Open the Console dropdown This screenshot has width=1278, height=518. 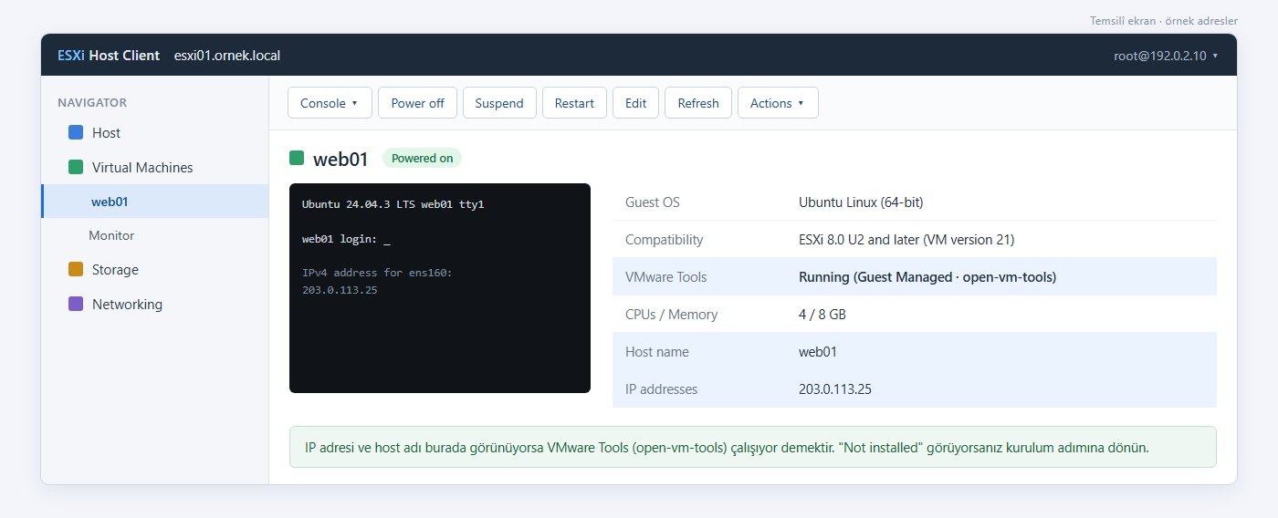tap(330, 103)
